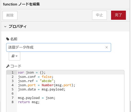Click the 'json.conf = false;' code line
This screenshot has height=112, width=131.
pos(36,77)
